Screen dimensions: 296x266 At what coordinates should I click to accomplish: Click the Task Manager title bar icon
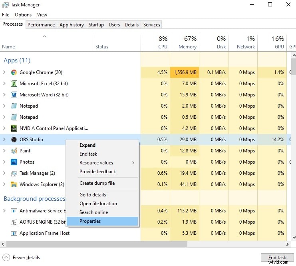[5, 5]
